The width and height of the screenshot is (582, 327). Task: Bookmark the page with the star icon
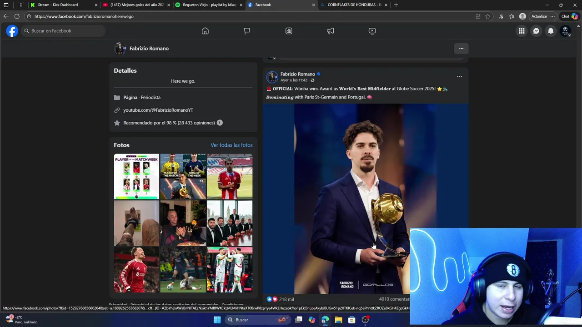pos(488,16)
